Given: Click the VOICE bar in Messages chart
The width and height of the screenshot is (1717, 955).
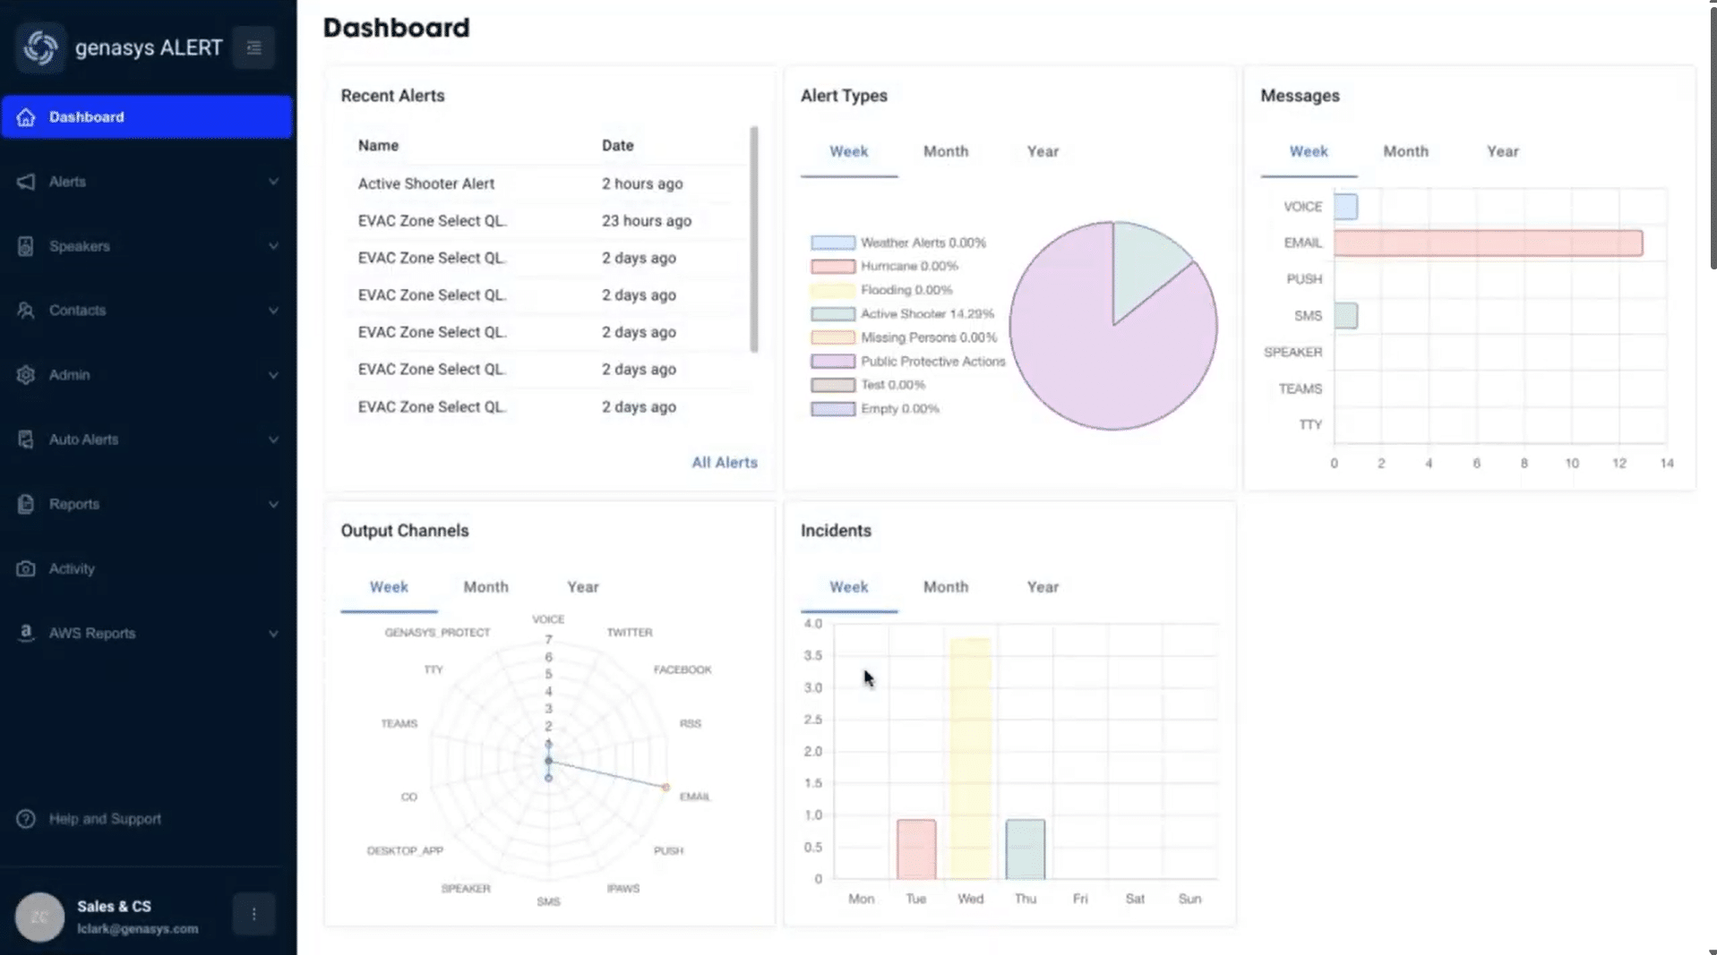Looking at the screenshot, I should click(1345, 207).
